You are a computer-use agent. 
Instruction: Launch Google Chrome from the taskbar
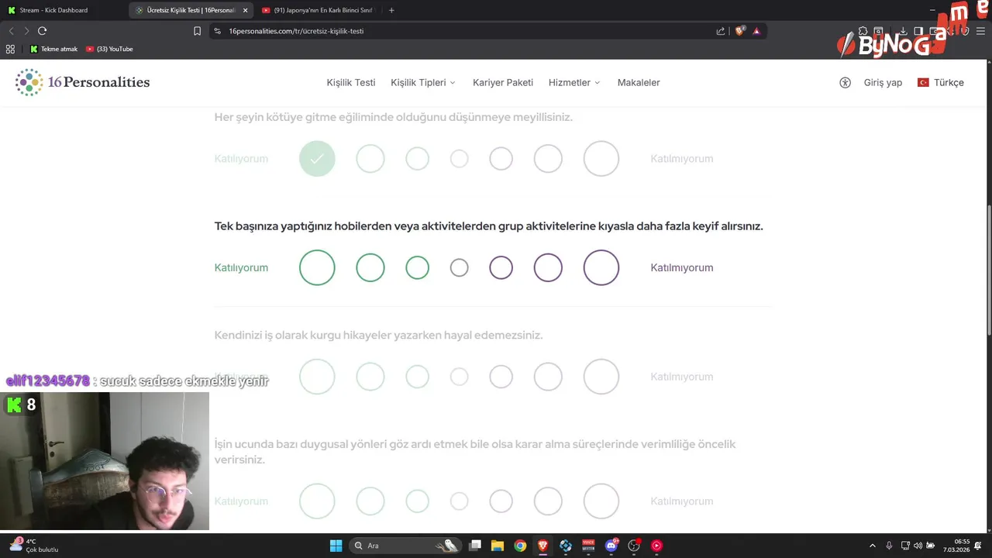tap(520, 546)
